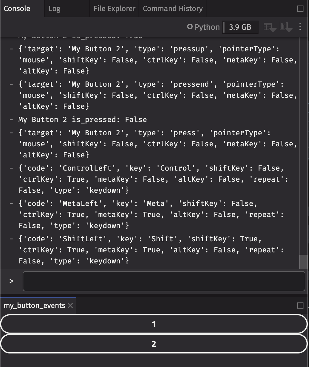The image size is (309, 367).
Task: Close the my_button_events tab
Action: 70,305
